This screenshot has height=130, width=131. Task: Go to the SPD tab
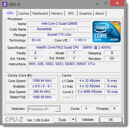(71, 13)
